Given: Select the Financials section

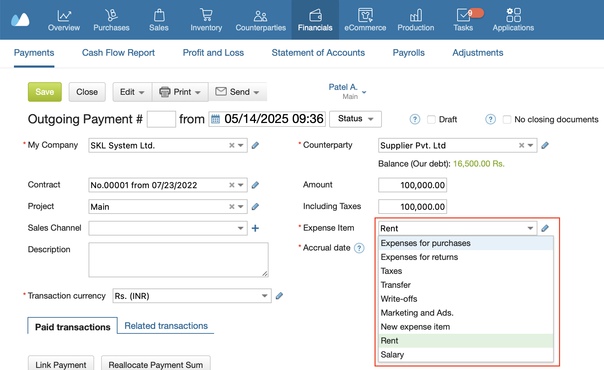Looking at the screenshot, I should point(315,20).
